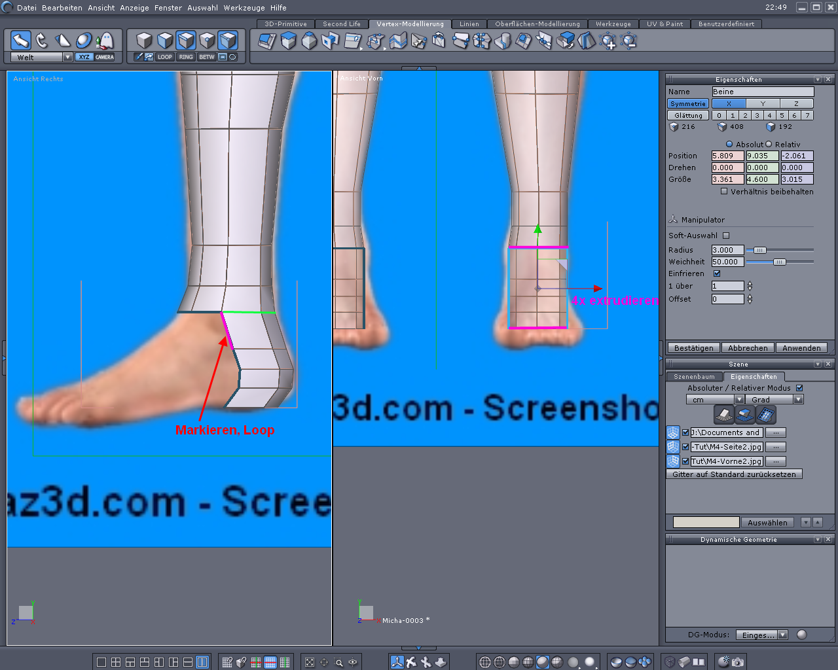Screen dimensions: 838x670
Task: Switch to the Szenenbaum tab
Action: [695, 377]
